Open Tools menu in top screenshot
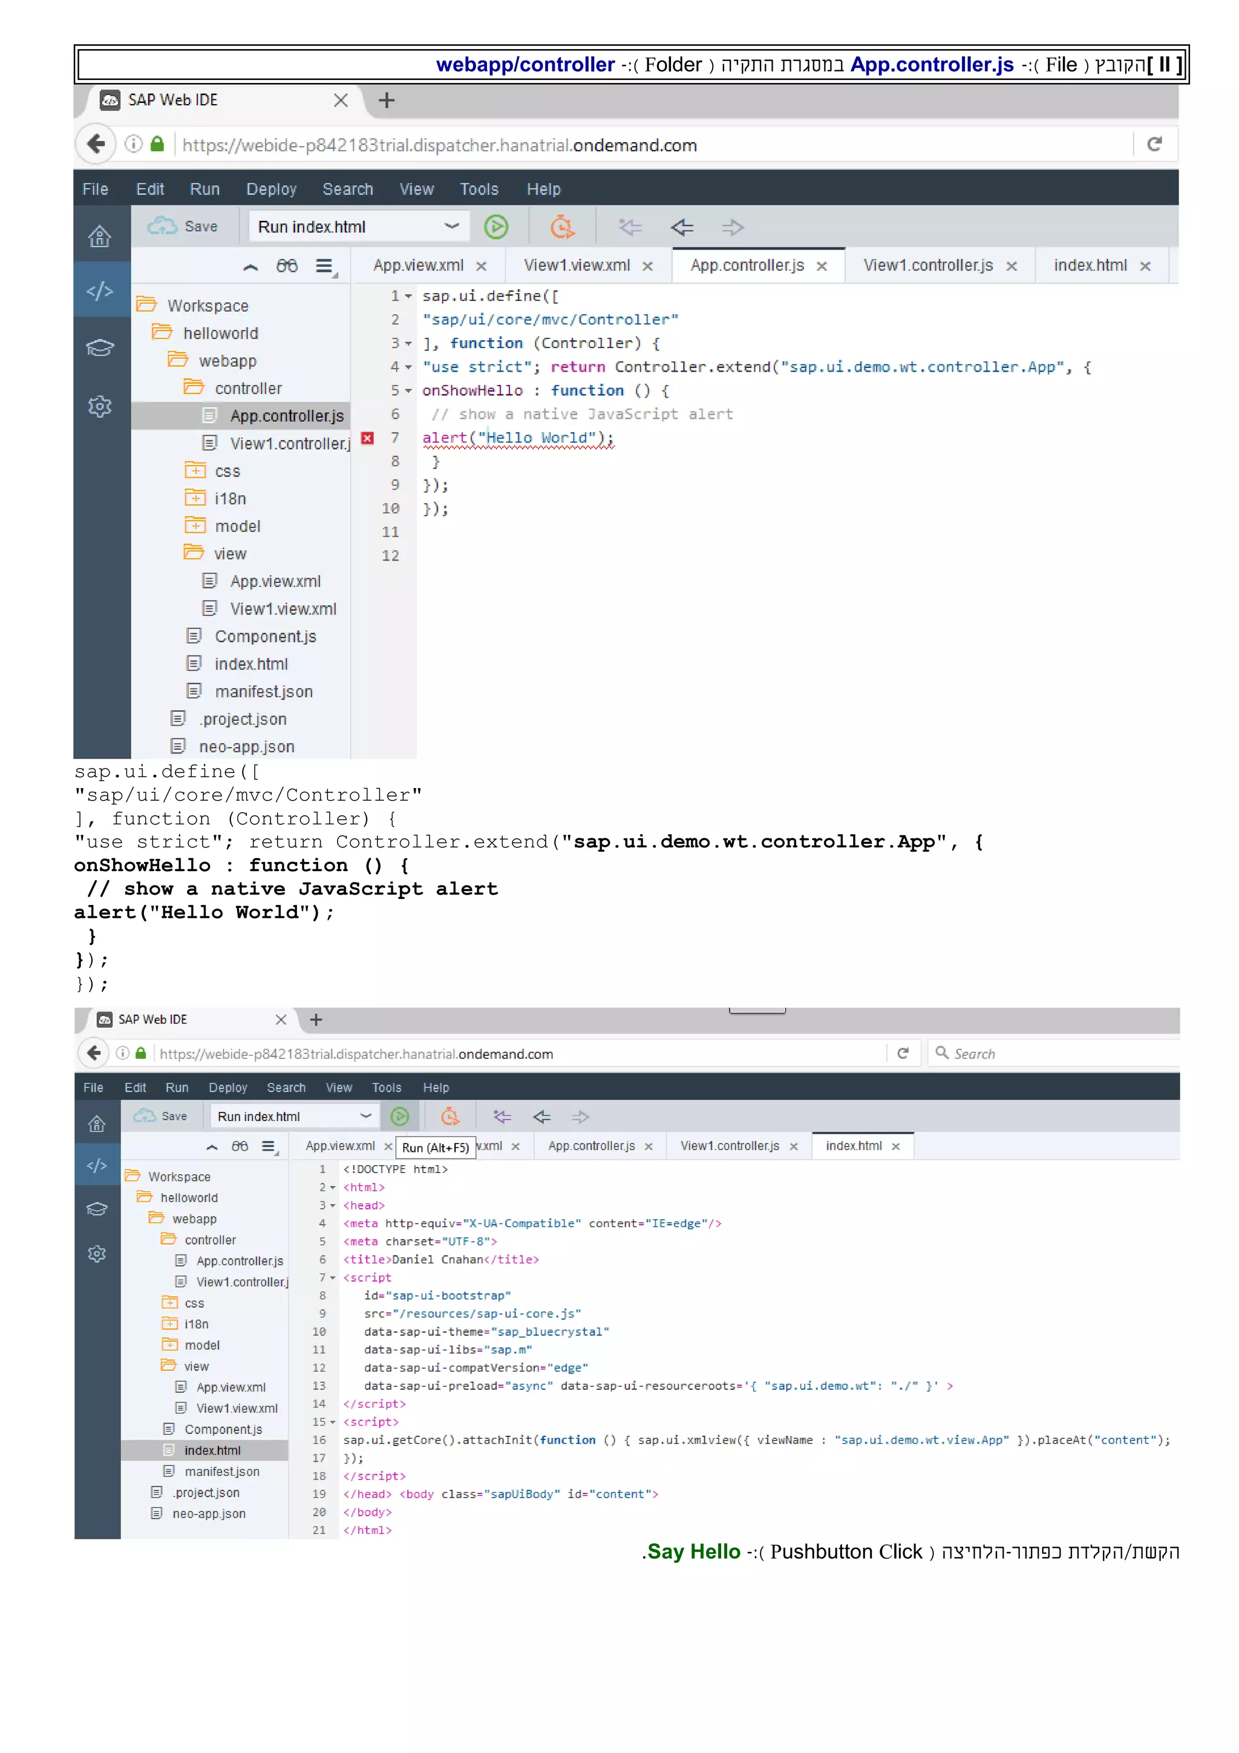Viewport: 1239px width, 1753px height. tap(479, 189)
